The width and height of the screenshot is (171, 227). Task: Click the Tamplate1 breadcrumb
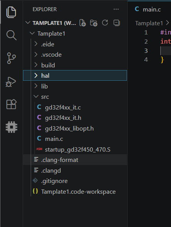[149, 23]
